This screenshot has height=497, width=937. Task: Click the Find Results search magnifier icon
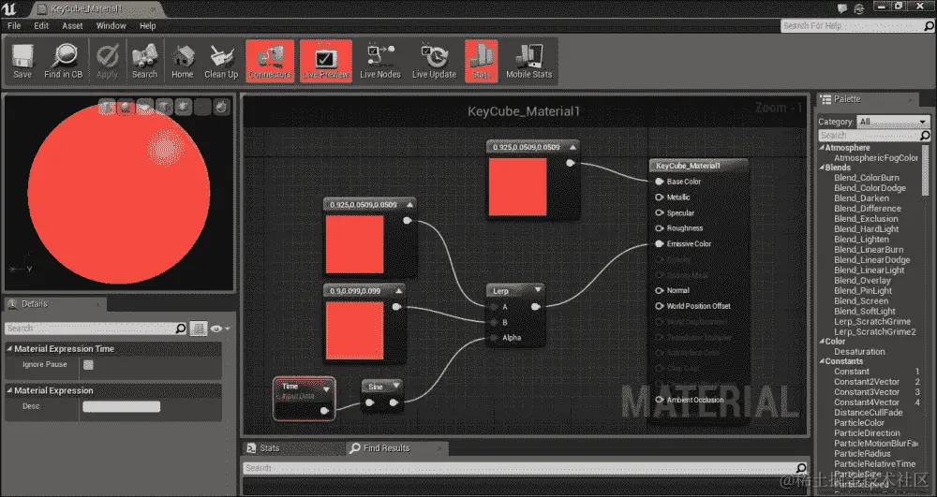pos(801,468)
